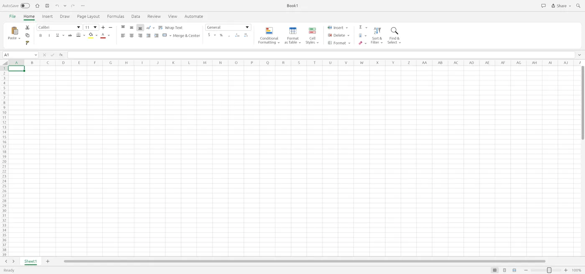Click the Decrease Indent icon
Screen dimensions: 585x274
[x=148, y=36]
